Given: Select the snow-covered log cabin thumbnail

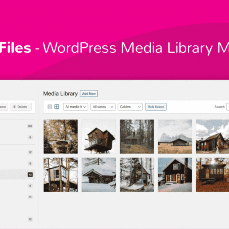Looking at the screenshot, I should (99, 175).
